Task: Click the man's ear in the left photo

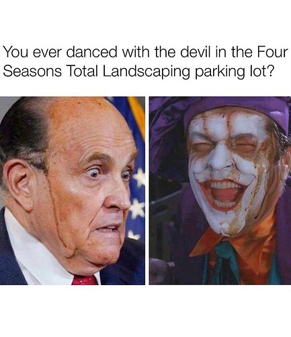Action: click(18, 182)
